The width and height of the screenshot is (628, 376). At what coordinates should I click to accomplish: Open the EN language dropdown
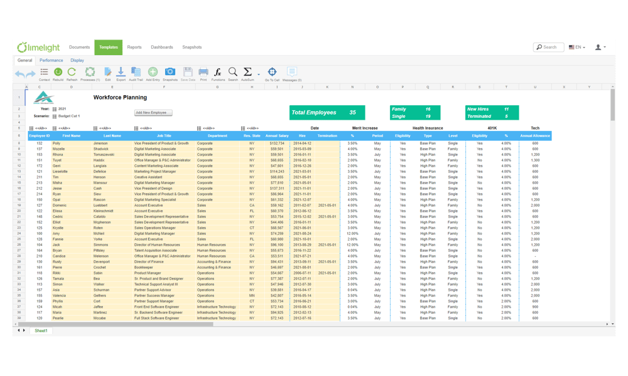(577, 47)
